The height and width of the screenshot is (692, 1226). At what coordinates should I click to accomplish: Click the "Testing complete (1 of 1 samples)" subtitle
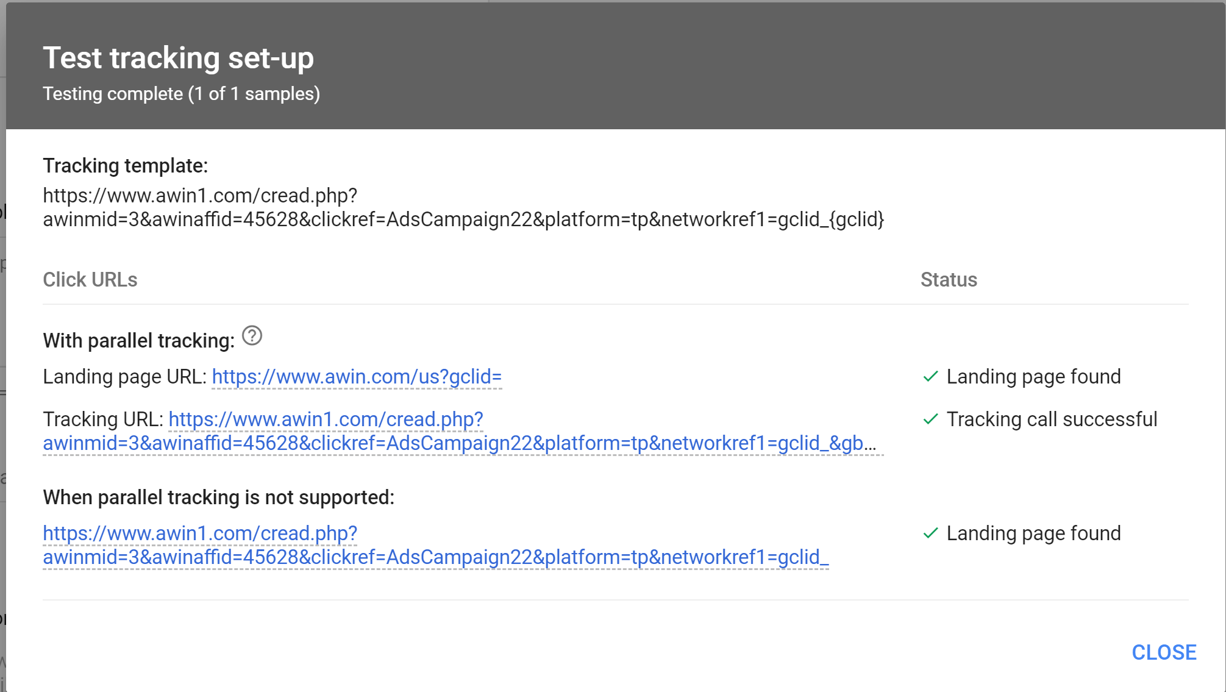pos(181,93)
